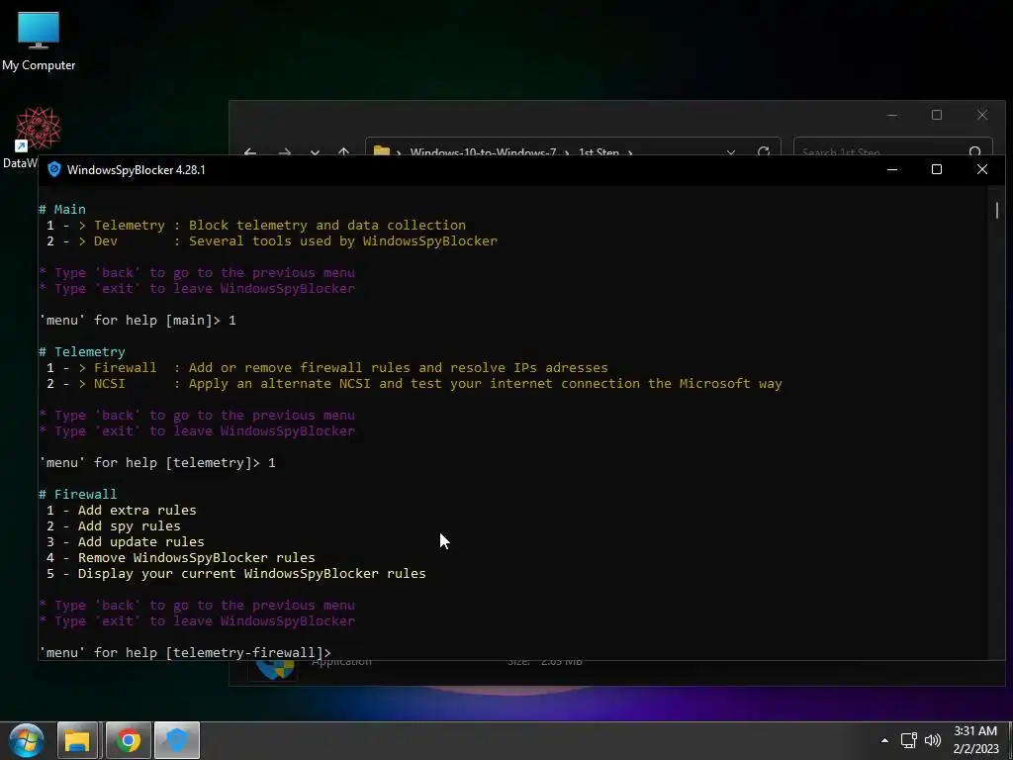The height and width of the screenshot is (760, 1013).
Task: Click the 'NCSI : Apply an alternate NCSI' line
Action: click(x=414, y=383)
